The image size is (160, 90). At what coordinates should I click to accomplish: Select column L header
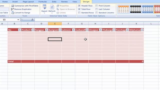[x=151, y=24]
